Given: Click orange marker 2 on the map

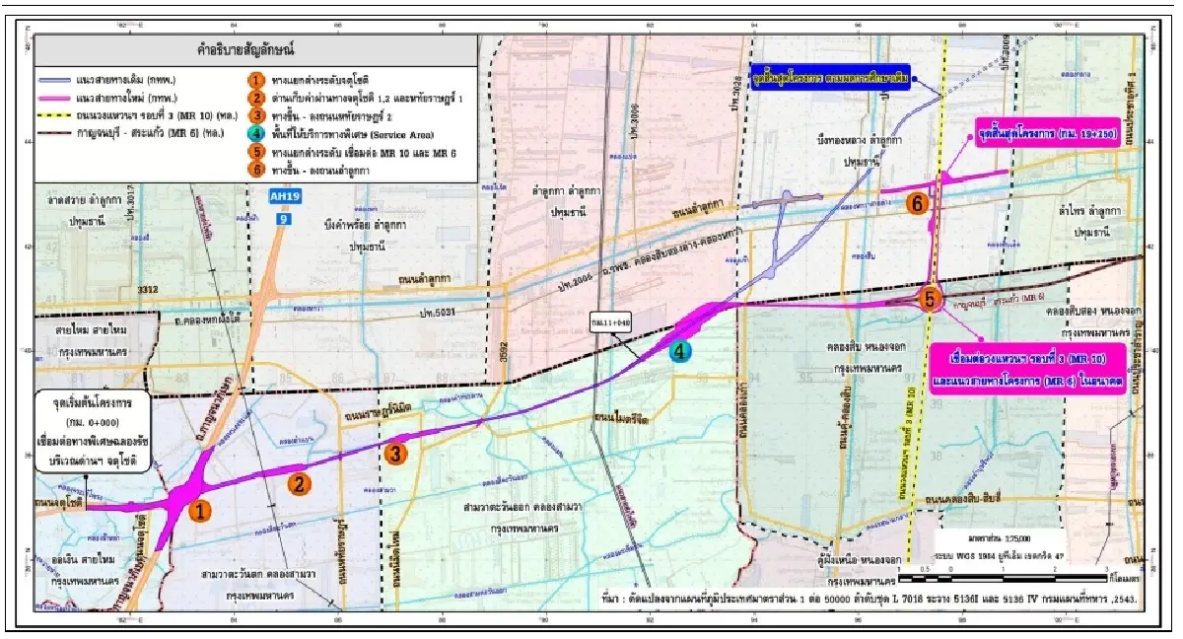Looking at the screenshot, I should pyautogui.click(x=299, y=483).
